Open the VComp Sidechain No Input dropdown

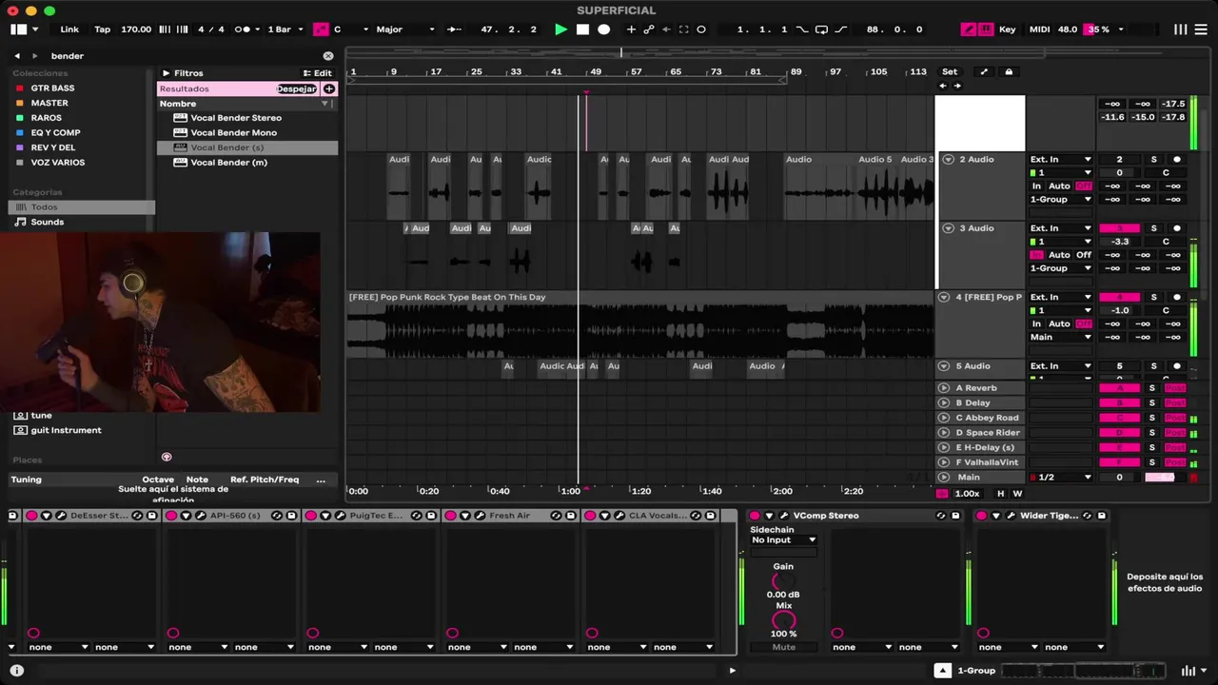[783, 540]
